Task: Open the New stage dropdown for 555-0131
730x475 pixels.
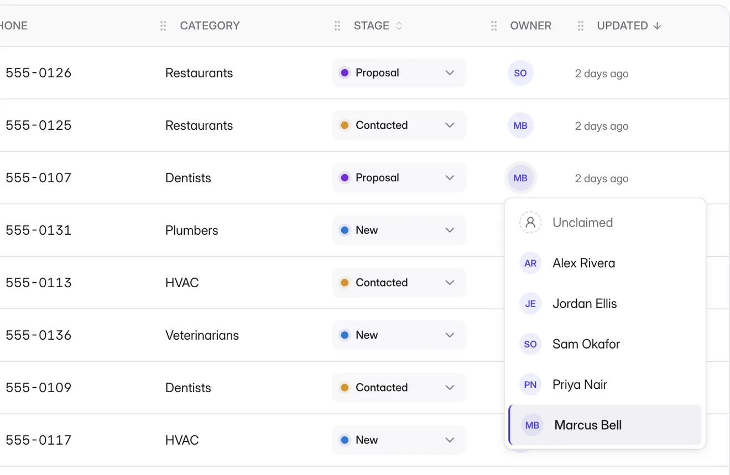Action: click(399, 230)
